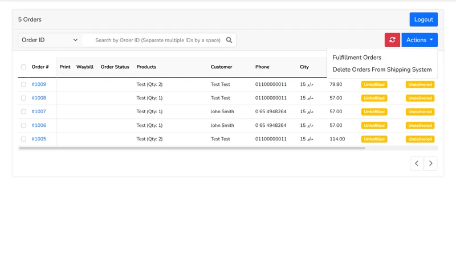Check the box for order #1008
The image size is (456, 256).
tap(23, 98)
